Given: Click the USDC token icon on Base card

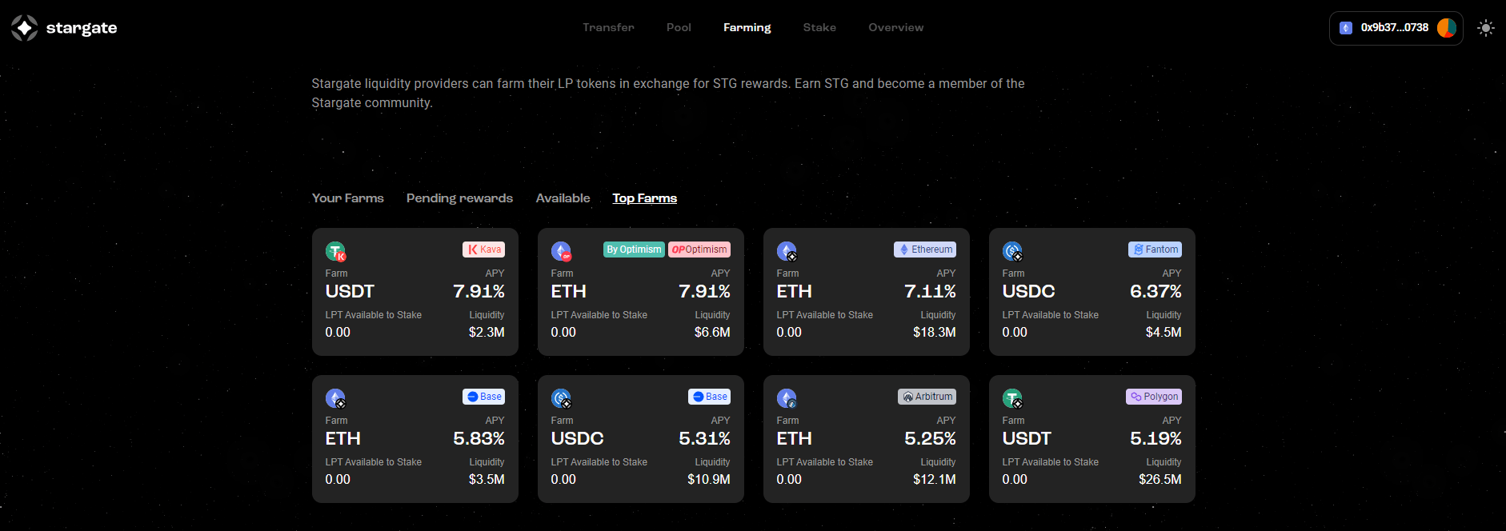Looking at the screenshot, I should pos(561,399).
